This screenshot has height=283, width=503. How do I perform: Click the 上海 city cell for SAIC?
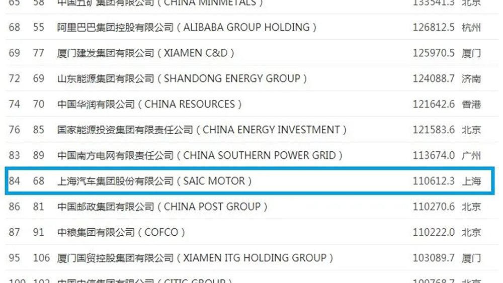[471, 181]
